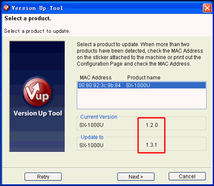Click the Version Up Tool banner text

[38, 113]
